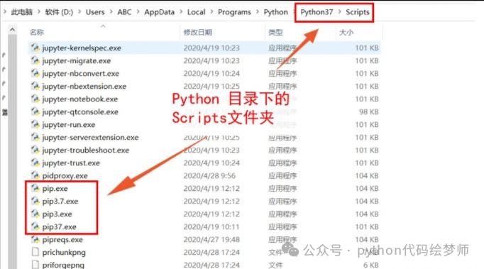Select file name pip.exe

click(x=55, y=188)
